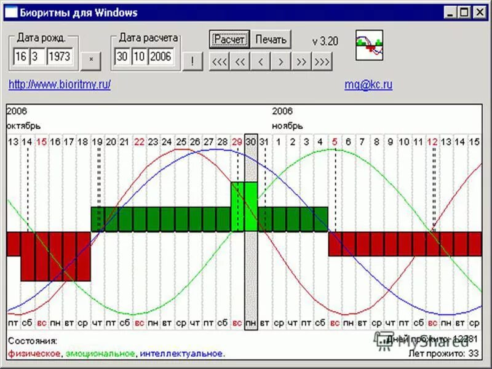Image resolution: width=492 pixels, height=369 pixels.
Task: Click October 31 date header
Action: pyautogui.click(x=264, y=142)
